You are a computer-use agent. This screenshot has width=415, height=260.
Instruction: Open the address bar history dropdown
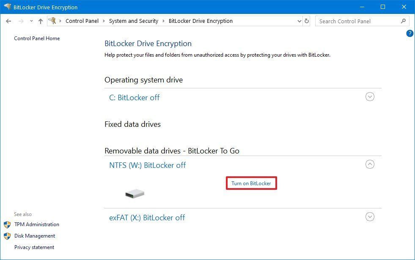coord(300,21)
